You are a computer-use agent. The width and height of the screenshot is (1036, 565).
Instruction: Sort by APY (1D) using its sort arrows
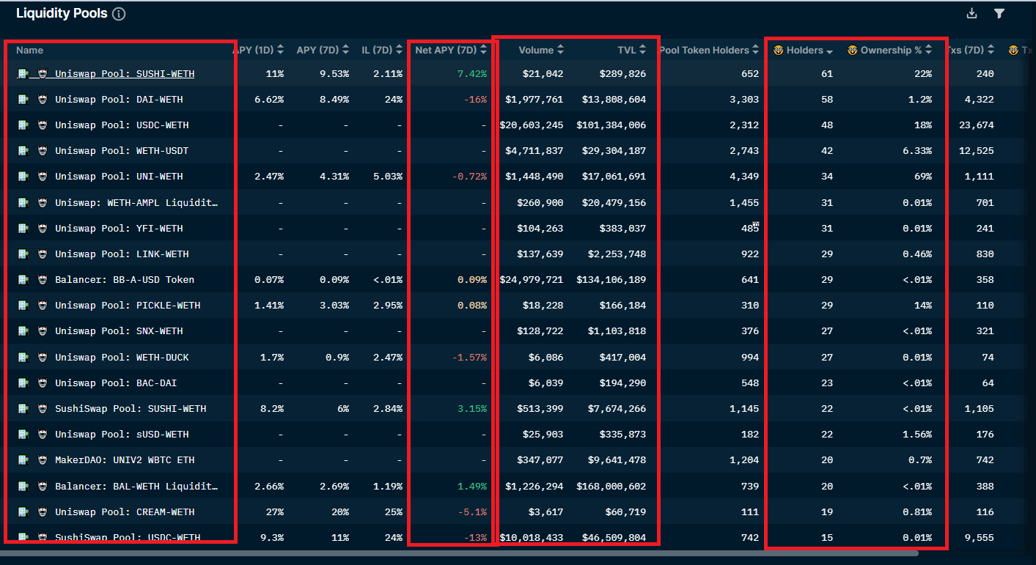tap(281, 51)
